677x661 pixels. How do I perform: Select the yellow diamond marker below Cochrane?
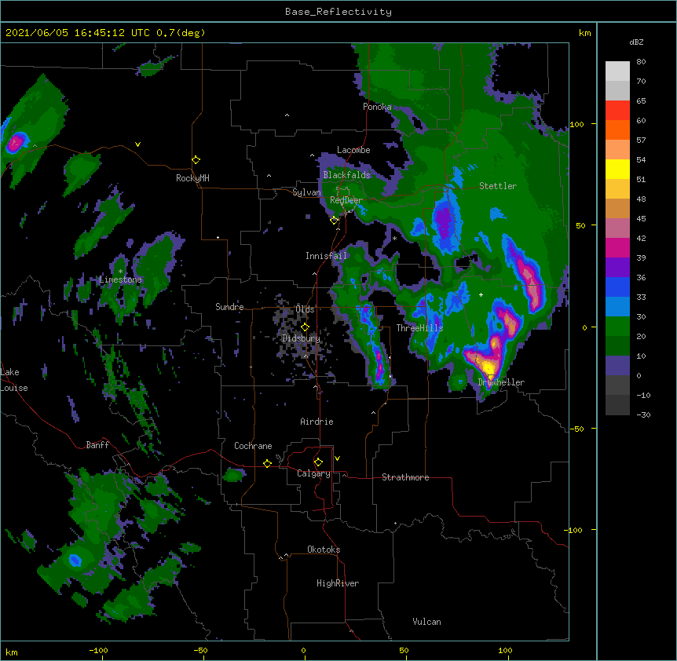click(x=268, y=463)
